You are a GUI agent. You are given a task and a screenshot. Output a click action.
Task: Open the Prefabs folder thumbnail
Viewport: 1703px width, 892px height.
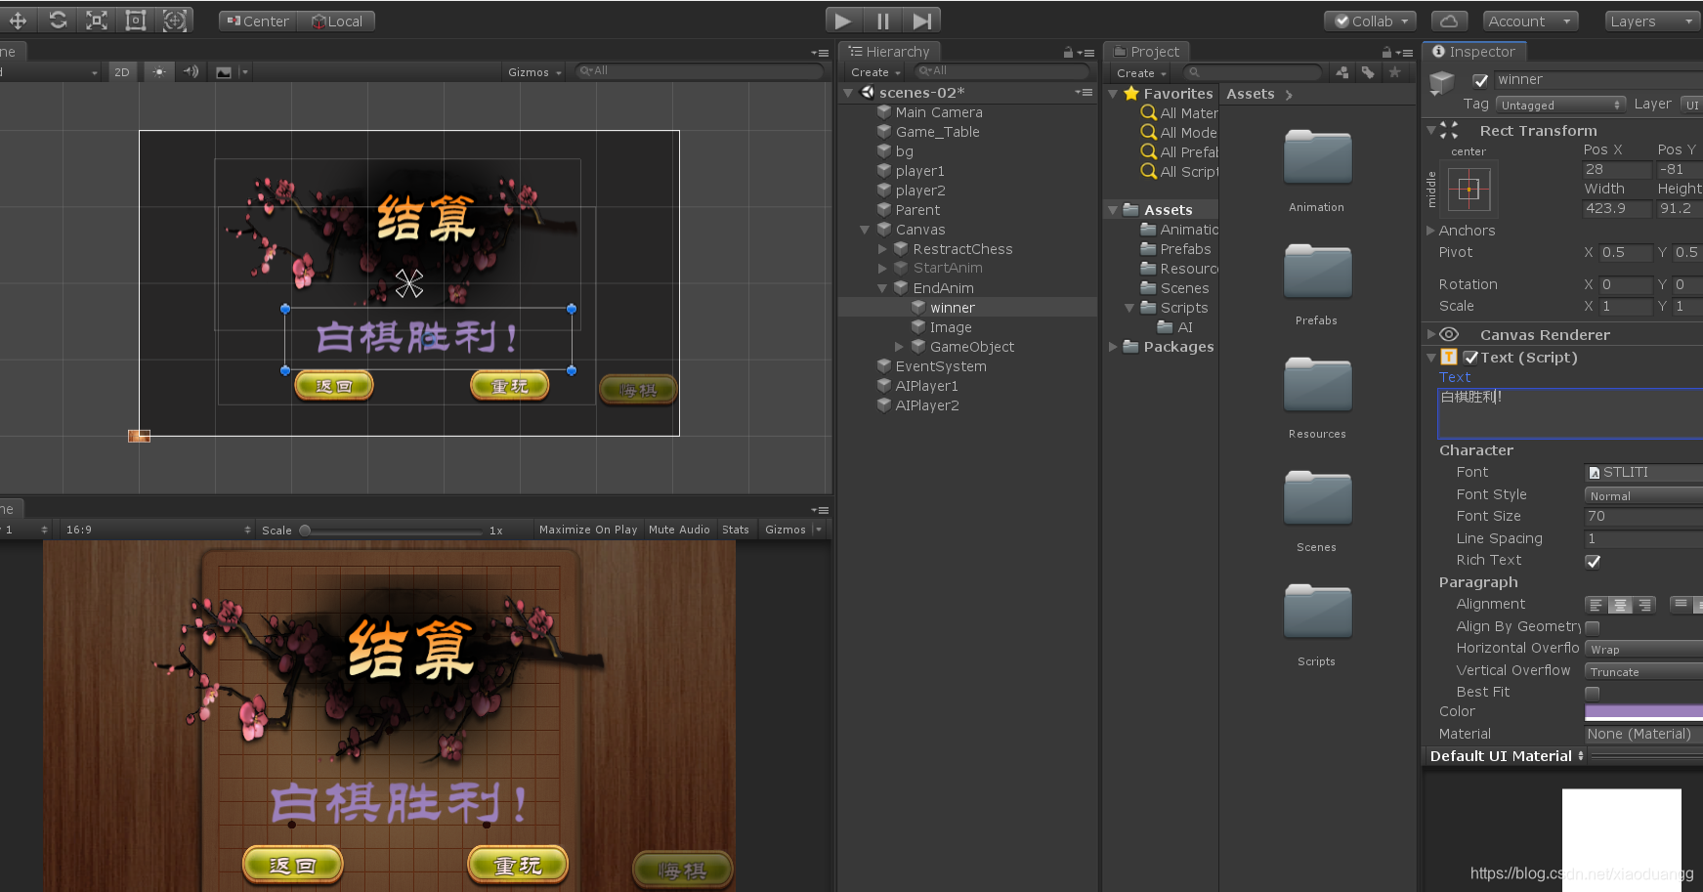[1317, 271]
